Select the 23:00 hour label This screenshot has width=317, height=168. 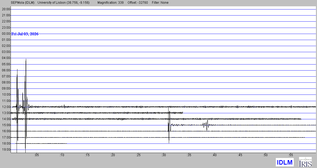6,27
